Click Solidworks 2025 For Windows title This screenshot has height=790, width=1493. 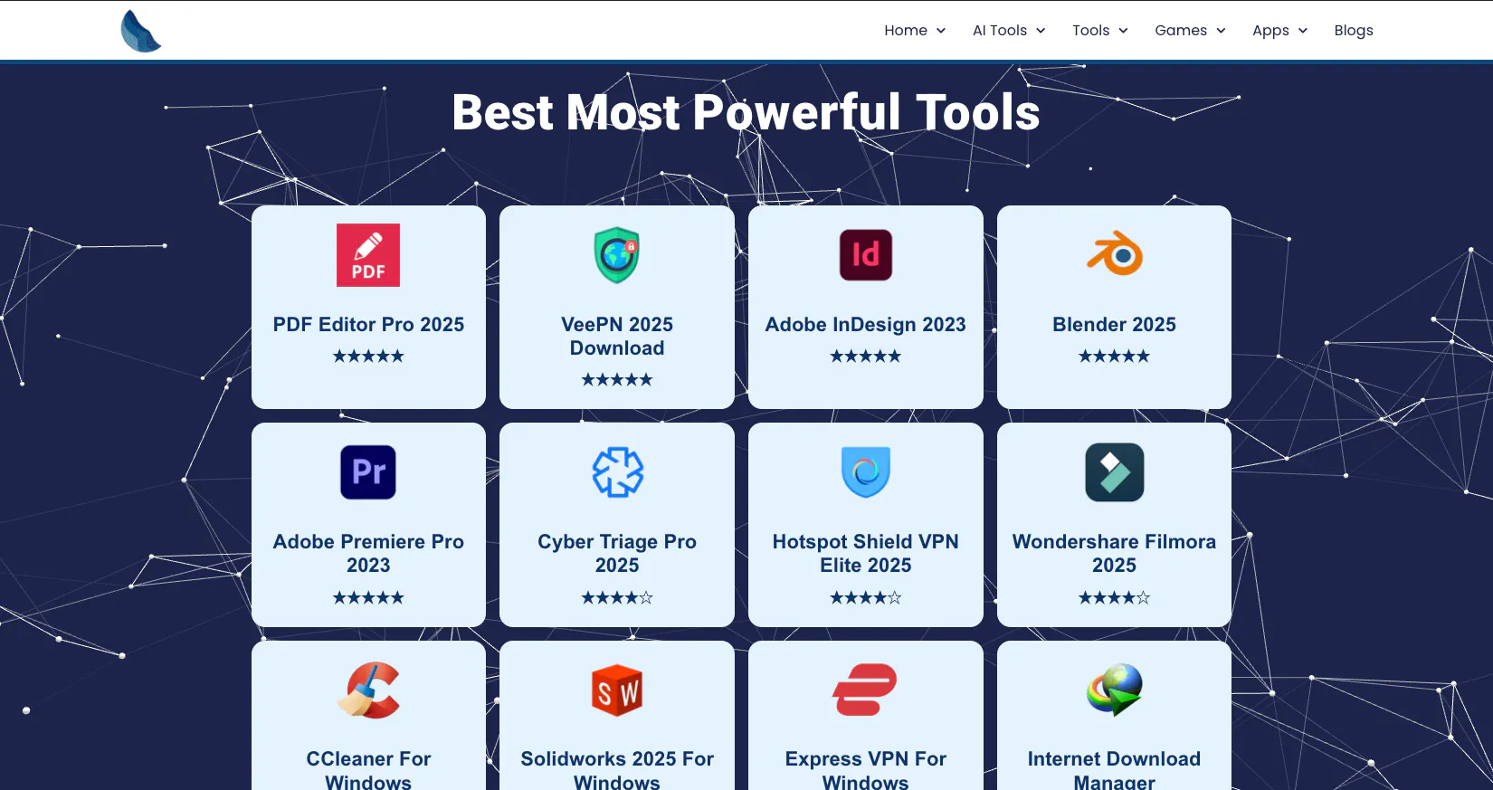pos(617,770)
